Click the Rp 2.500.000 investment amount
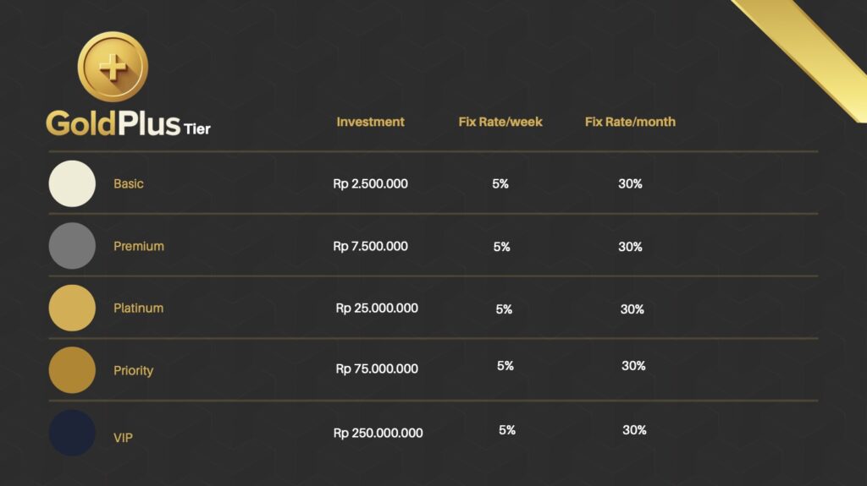867x486 pixels. pos(370,183)
